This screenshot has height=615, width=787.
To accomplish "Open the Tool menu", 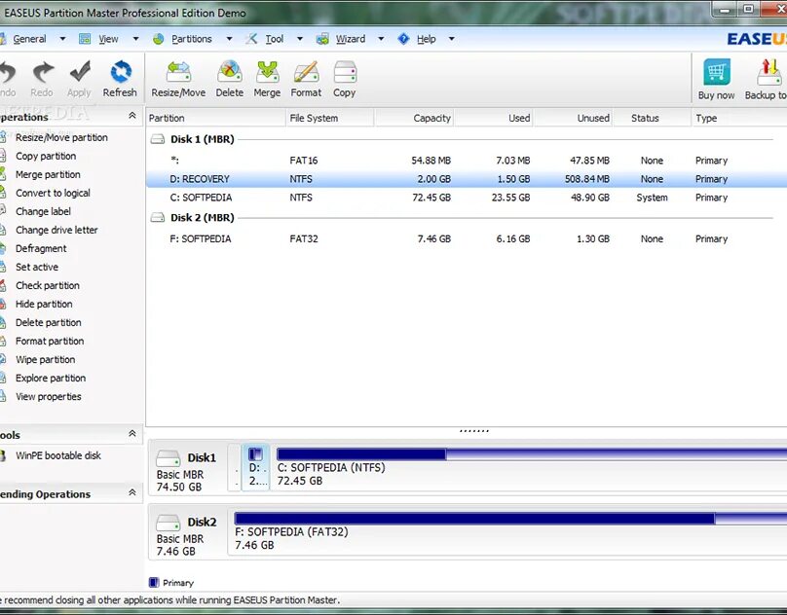I will [274, 39].
